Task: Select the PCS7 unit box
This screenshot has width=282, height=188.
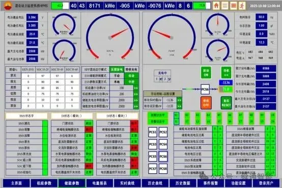Action: 153,169
